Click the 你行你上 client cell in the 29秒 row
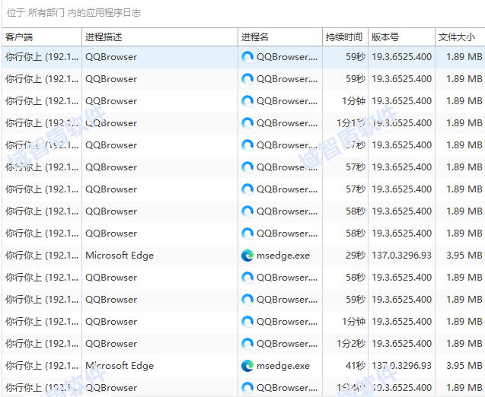The height and width of the screenshot is (397, 485). [42, 256]
